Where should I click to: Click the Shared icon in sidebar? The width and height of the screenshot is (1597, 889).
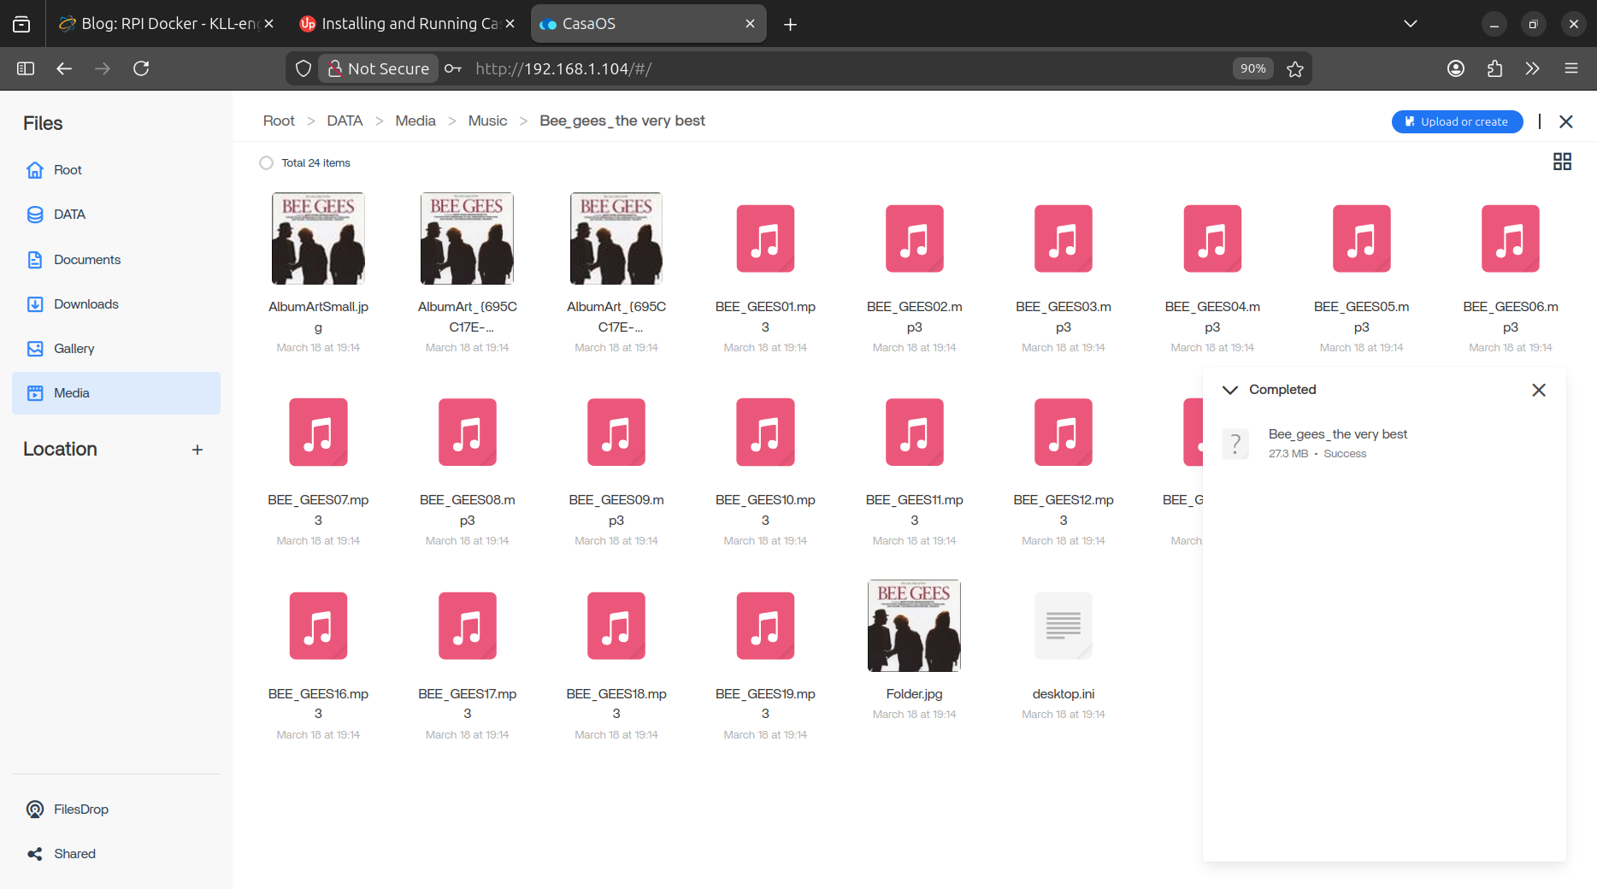pos(35,853)
